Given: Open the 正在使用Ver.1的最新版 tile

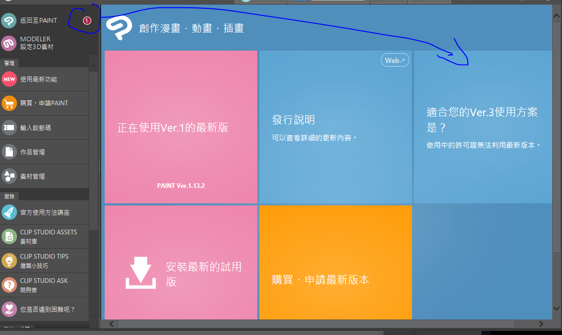Looking at the screenshot, I should point(181,127).
